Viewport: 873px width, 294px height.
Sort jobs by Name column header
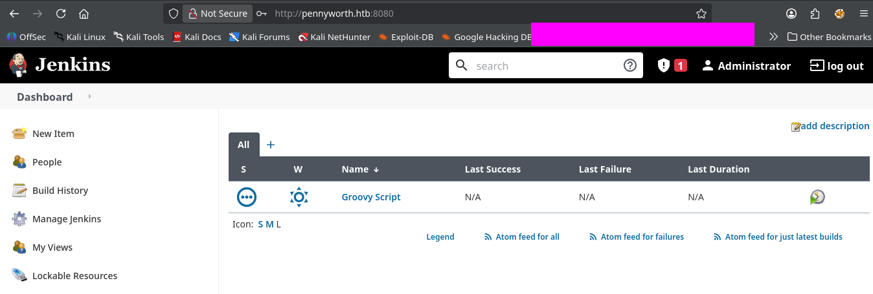(360, 169)
